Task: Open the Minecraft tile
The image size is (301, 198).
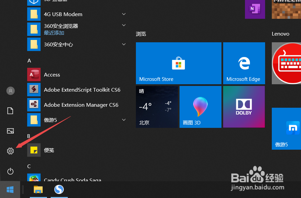Action: (x=287, y=9)
